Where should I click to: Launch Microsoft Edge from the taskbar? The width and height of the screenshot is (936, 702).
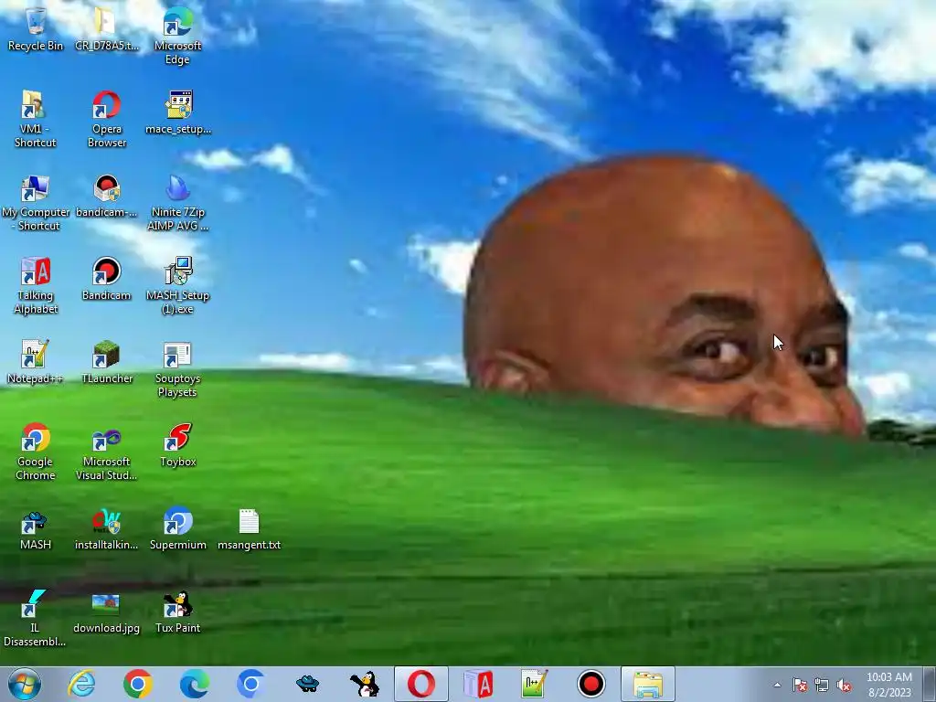[194, 684]
